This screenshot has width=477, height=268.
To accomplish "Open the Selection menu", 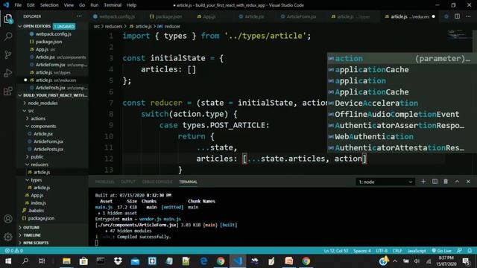I will pyautogui.click(x=49, y=5).
